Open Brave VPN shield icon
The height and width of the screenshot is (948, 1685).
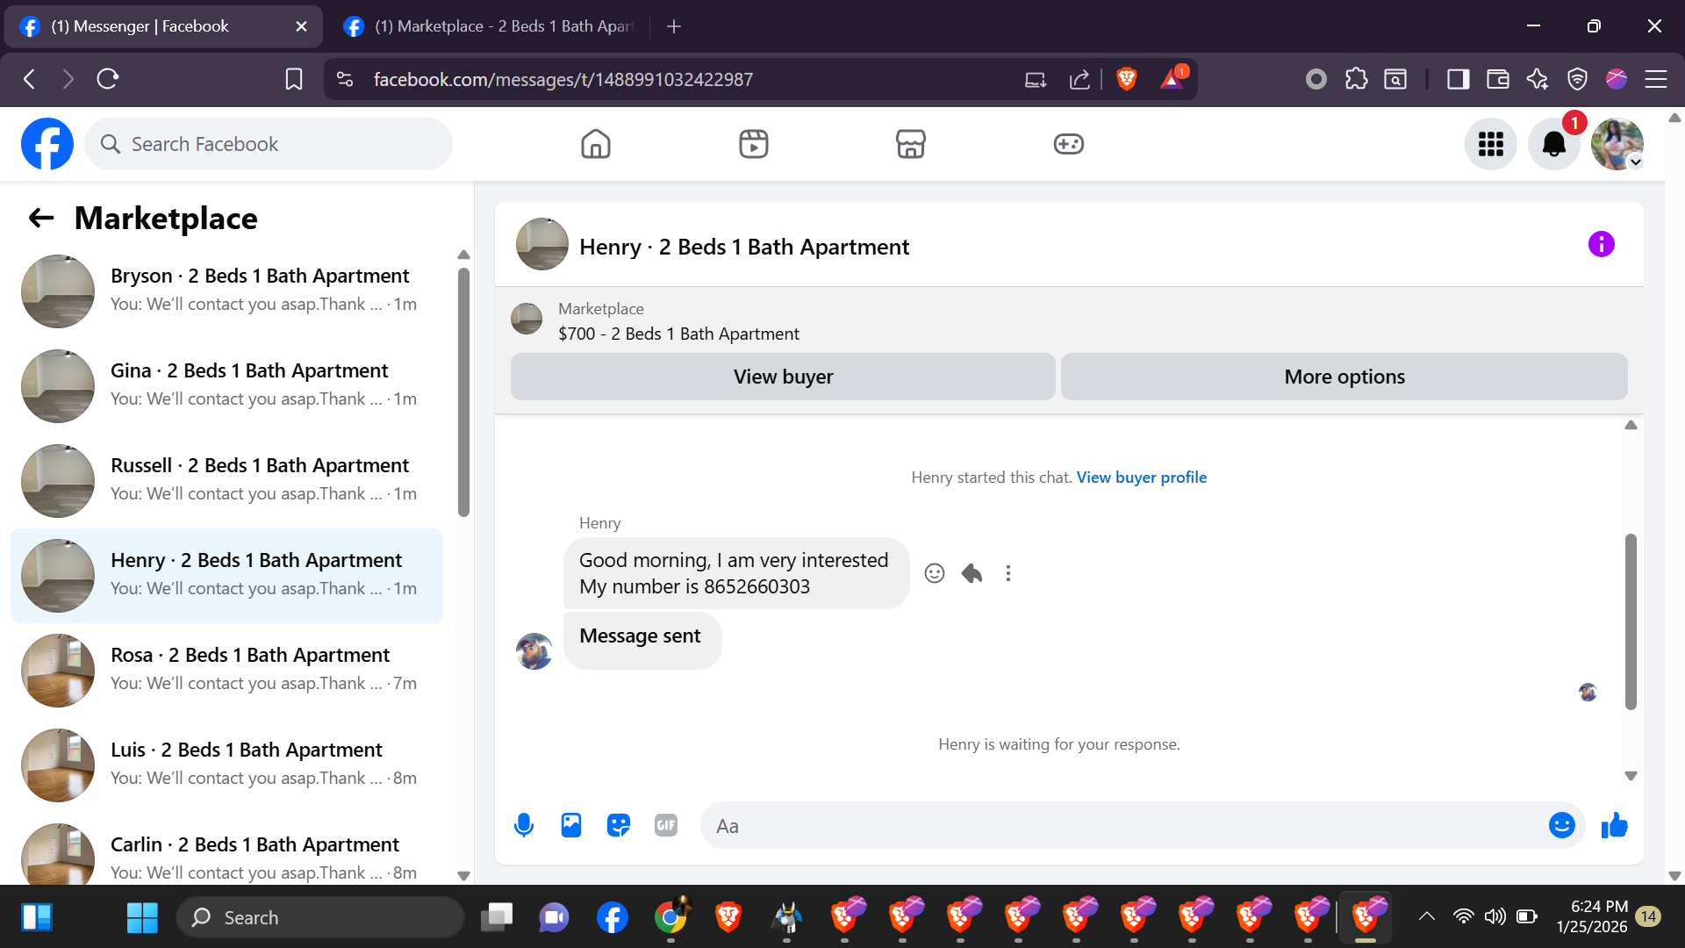tap(1577, 79)
